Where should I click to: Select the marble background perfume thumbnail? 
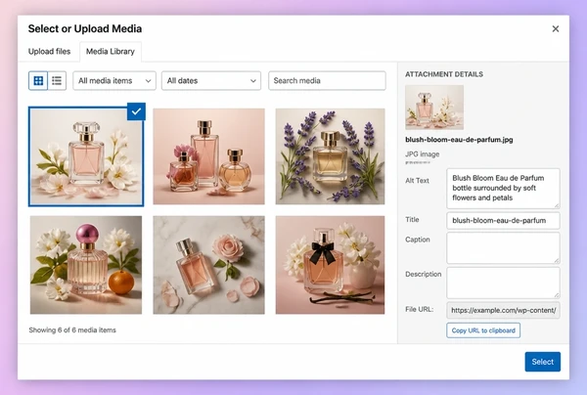[209, 265]
